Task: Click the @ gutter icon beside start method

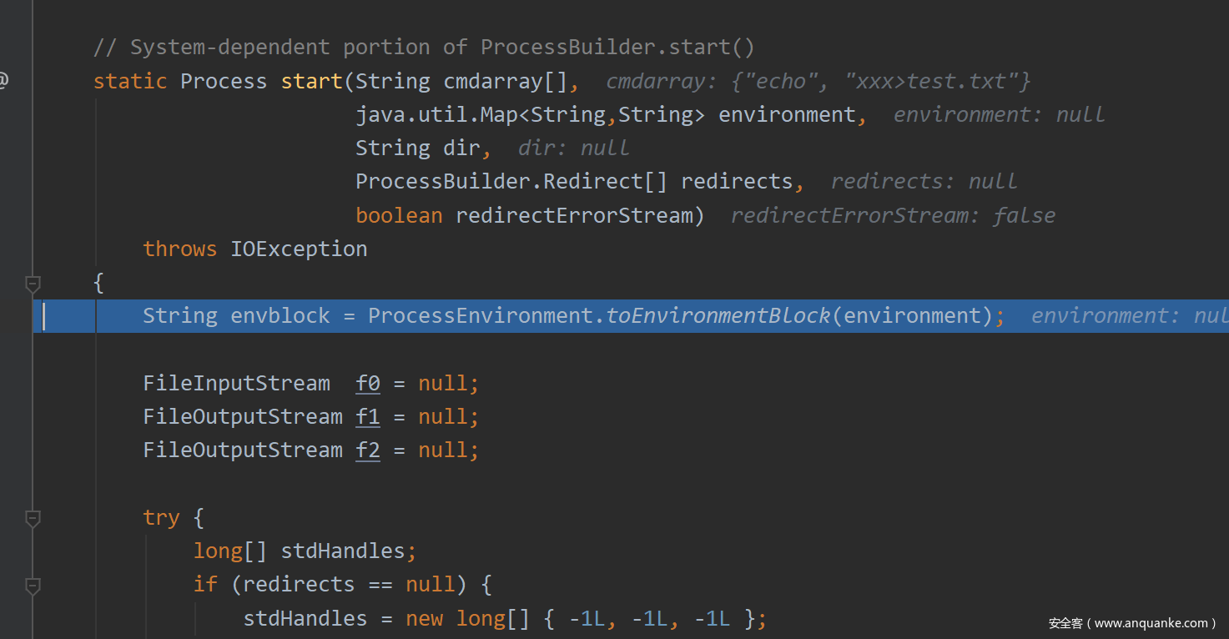Action: [3, 81]
